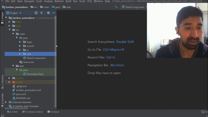
Task: Open the Navigate menu
Action: pyautogui.click(x=29, y=1)
